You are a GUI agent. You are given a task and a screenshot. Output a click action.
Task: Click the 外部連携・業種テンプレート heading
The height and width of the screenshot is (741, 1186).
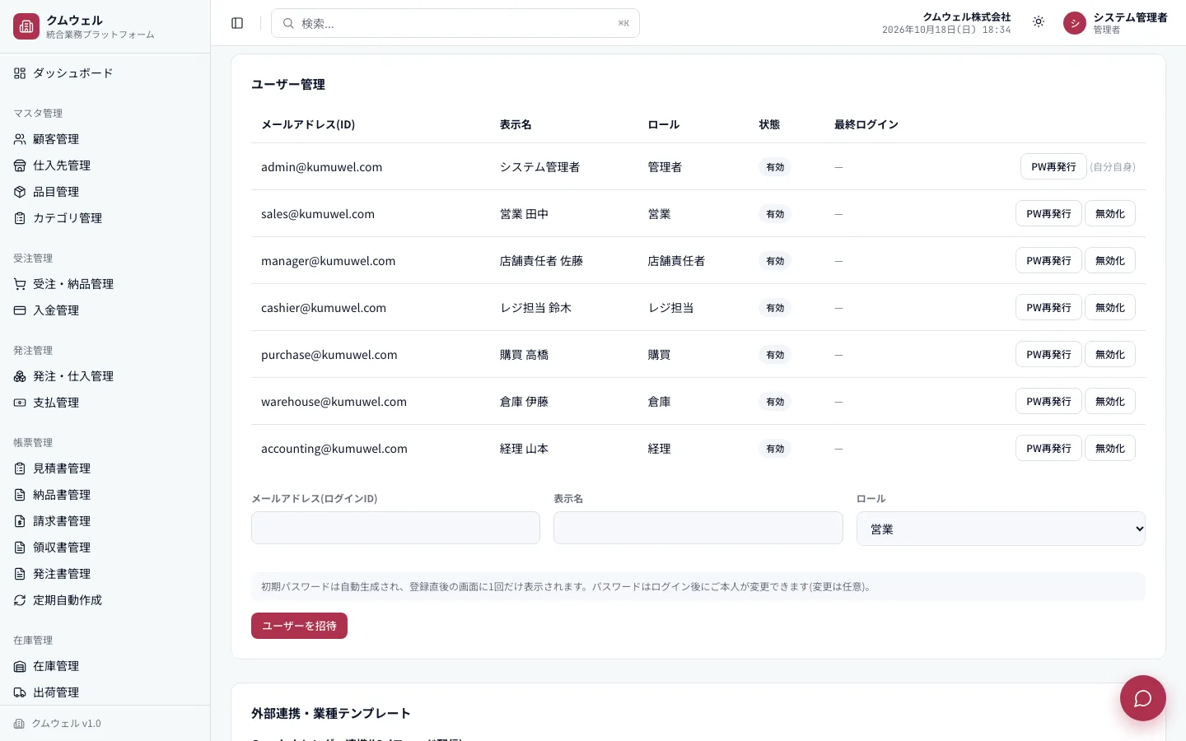tap(330, 713)
